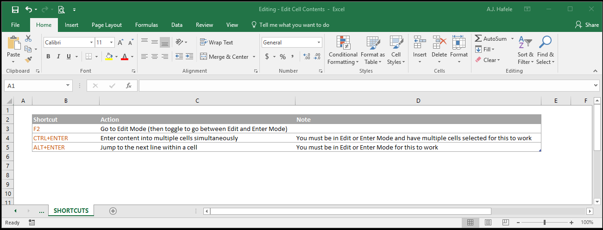This screenshot has width=603, height=230.
Task: Open the Calibri font name dropdown
Action: (92, 42)
